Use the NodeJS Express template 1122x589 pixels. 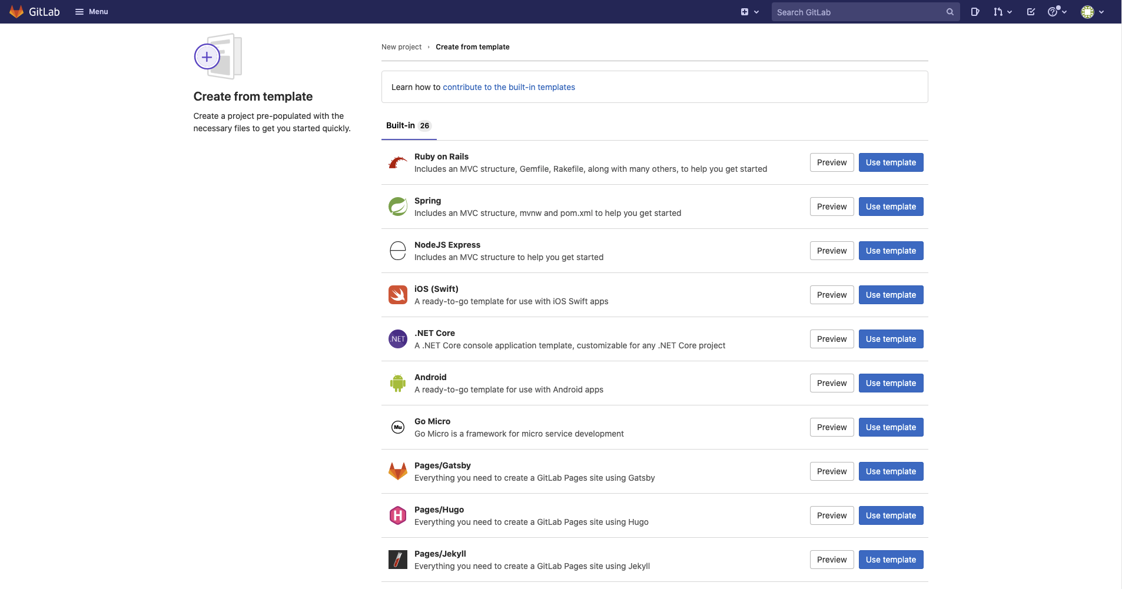(891, 251)
